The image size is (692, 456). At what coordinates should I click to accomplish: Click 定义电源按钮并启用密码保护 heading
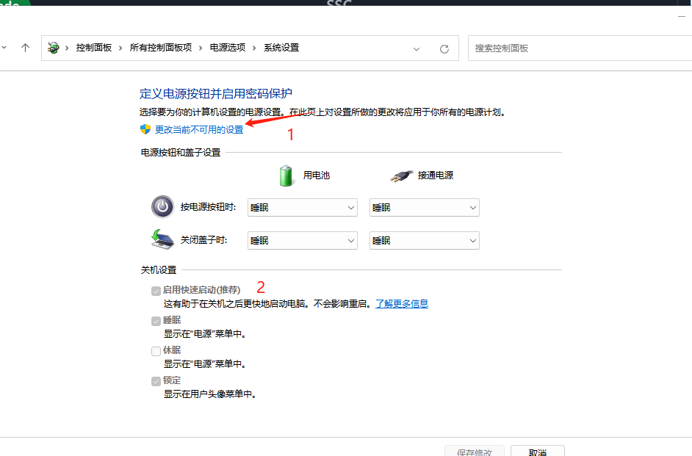click(216, 93)
